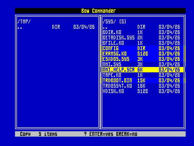Click the date of the NMI.SYS row

[169, 64]
